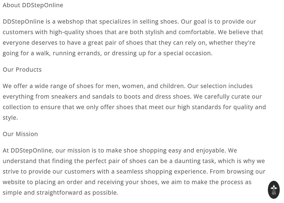The height and width of the screenshot is (203, 284).
Task: Click the "Our Mission" heading
Action: point(20,134)
